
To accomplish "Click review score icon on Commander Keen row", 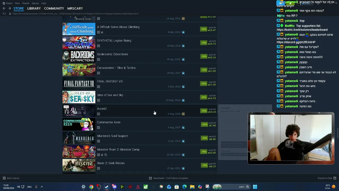I will [183, 128].
